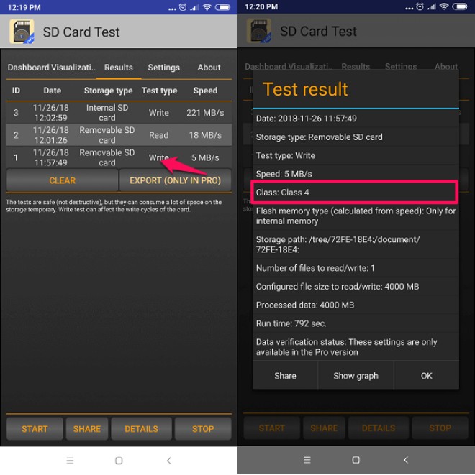Switch to Visualizati.. tab in left screen
Image resolution: width=475 pixels, height=475 pixels.
click(x=73, y=68)
